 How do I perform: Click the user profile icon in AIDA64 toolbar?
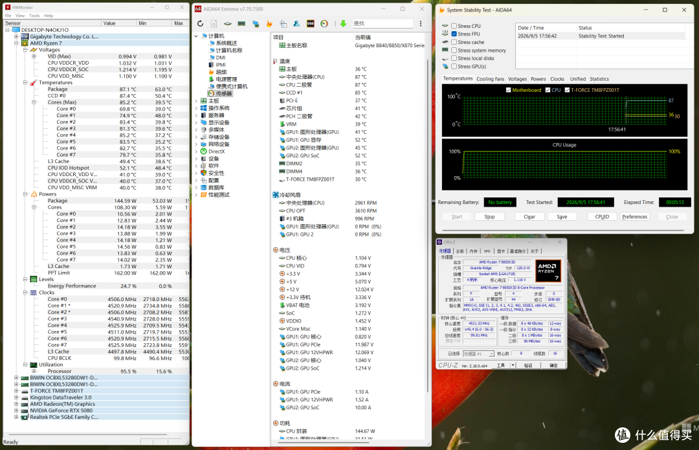[x=296, y=24]
